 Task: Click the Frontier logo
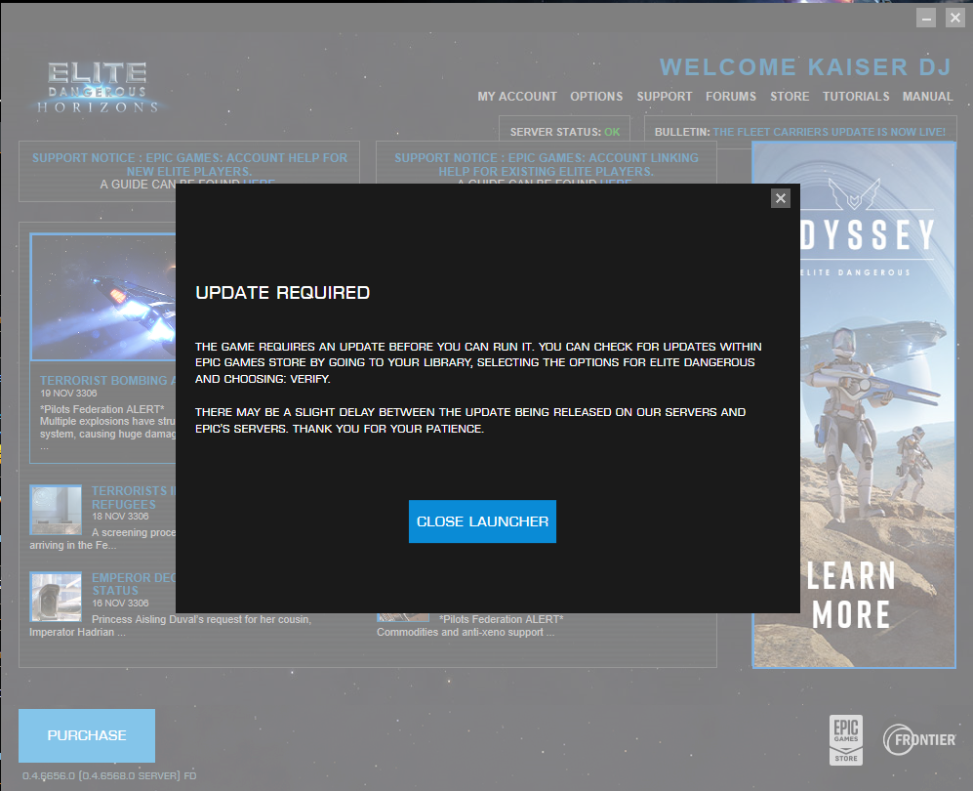[x=919, y=739]
